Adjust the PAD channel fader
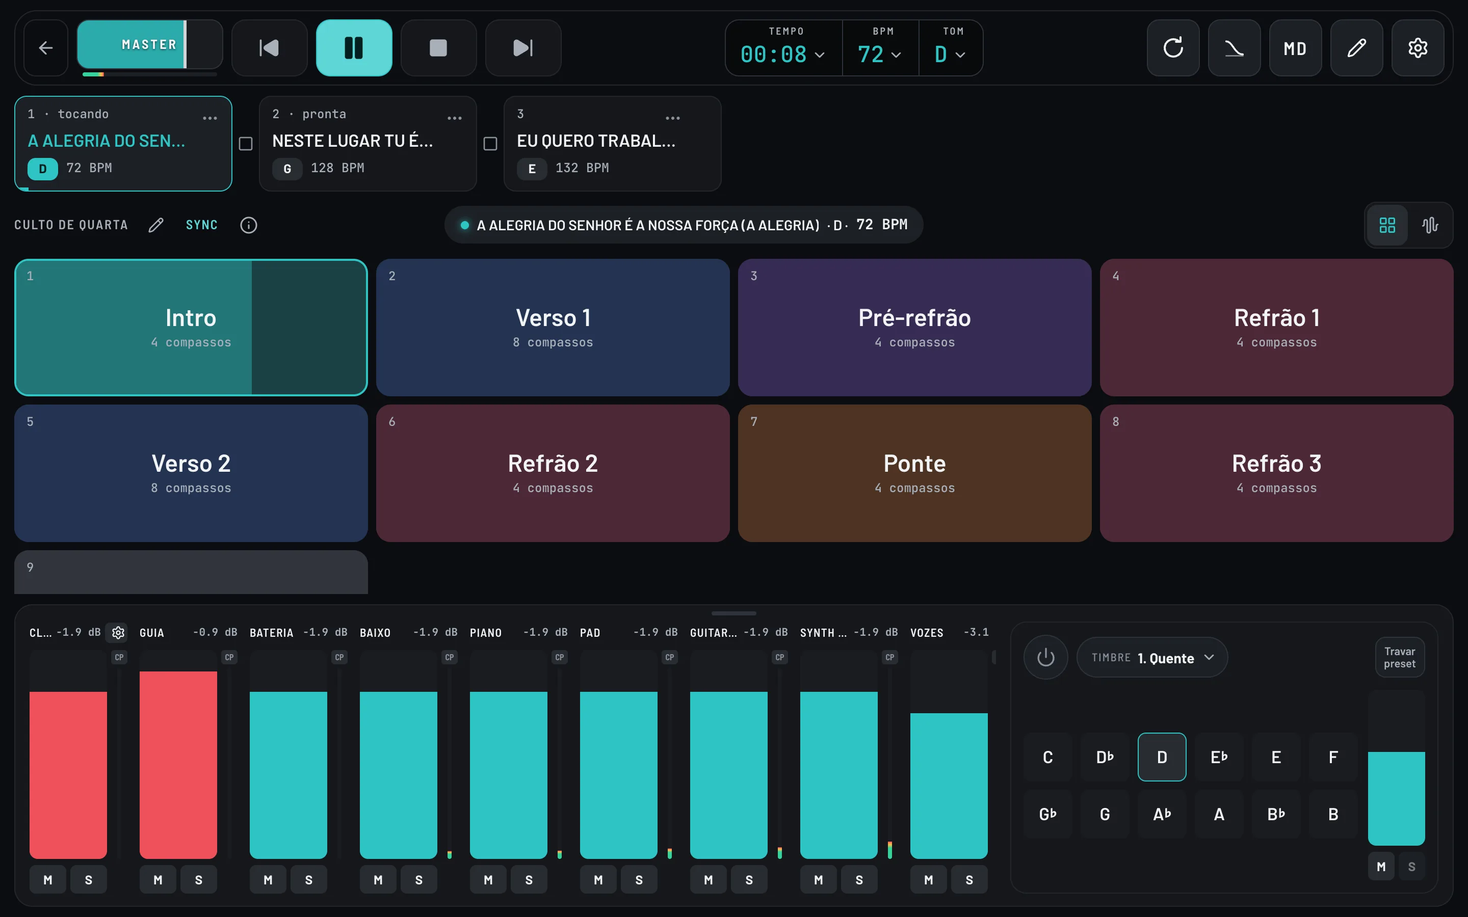1468x917 pixels. coord(618,754)
